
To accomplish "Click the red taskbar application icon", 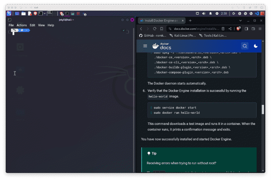I will (78, 14).
